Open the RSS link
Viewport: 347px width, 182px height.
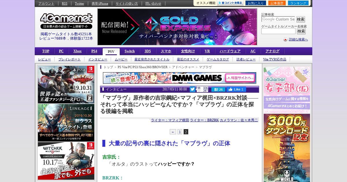[64, 3]
